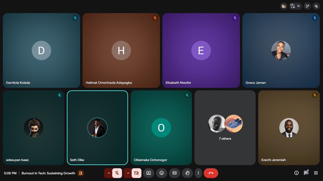
Task: Select Elizabeth Nwofor's purple tile
Action: click(201, 50)
